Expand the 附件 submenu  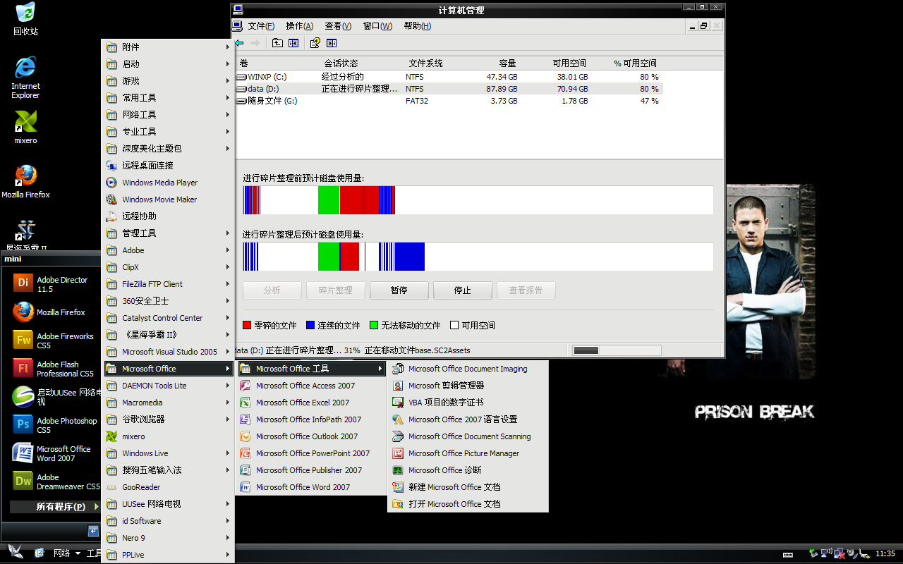tap(168, 47)
